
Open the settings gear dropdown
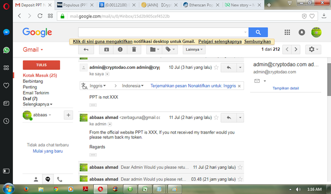pyautogui.click(x=313, y=49)
